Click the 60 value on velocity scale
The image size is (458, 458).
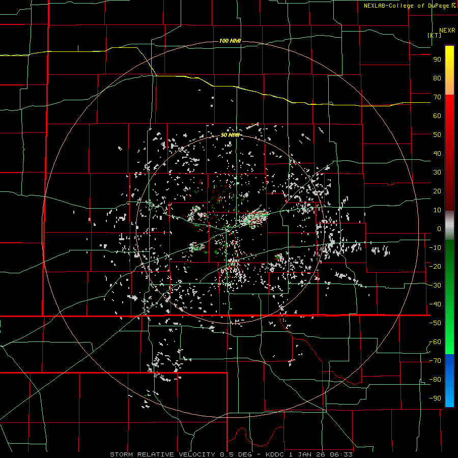[437, 116]
